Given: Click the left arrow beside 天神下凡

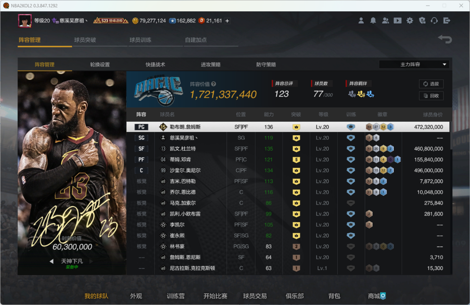Looking at the screenshot, I should (x=51, y=261).
